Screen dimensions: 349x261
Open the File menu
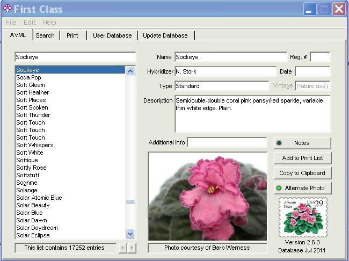11,23
